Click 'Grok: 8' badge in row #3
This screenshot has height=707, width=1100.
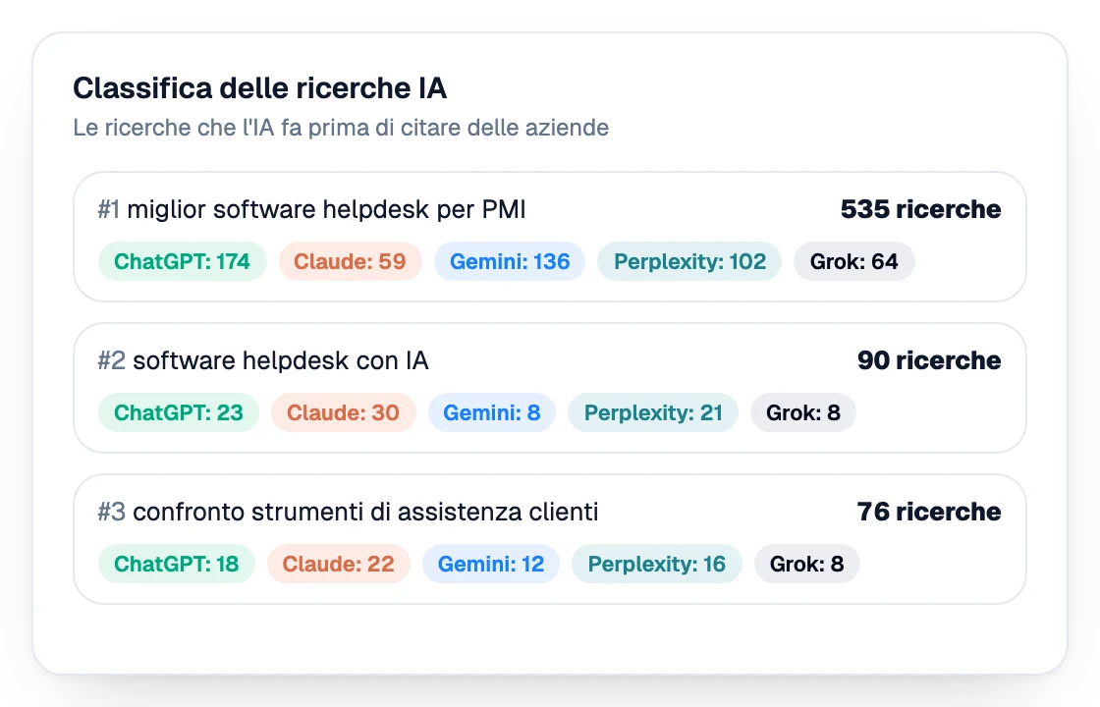pyautogui.click(x=806, y=564)
